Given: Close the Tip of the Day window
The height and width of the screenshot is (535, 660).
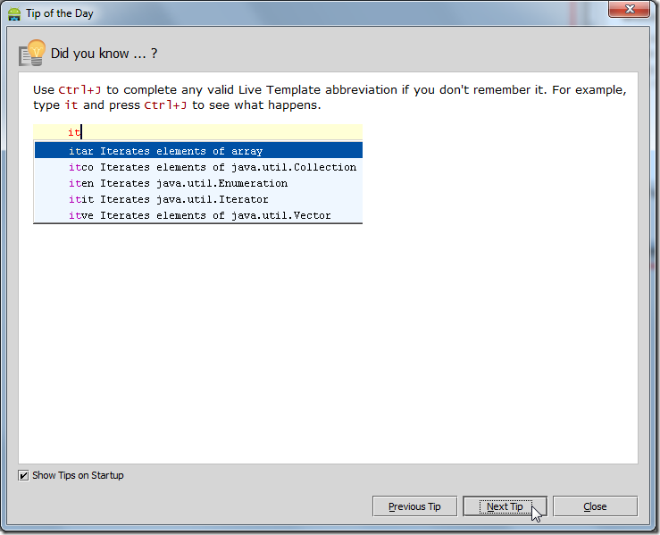Looking at the screenshot, I should 630,9.
